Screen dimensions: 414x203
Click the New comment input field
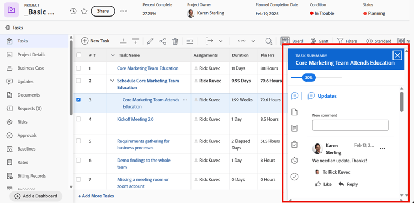pos(350,125)
